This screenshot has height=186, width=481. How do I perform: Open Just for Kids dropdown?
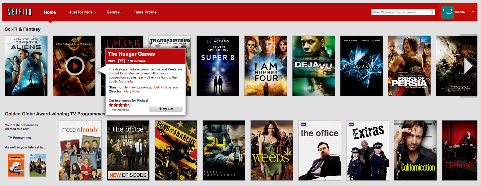[x=83, y=12]
